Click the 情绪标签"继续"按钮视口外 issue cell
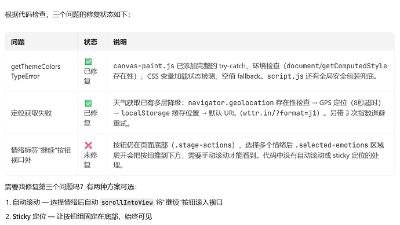This screenshot has width=400, height=225. [41, 155]
